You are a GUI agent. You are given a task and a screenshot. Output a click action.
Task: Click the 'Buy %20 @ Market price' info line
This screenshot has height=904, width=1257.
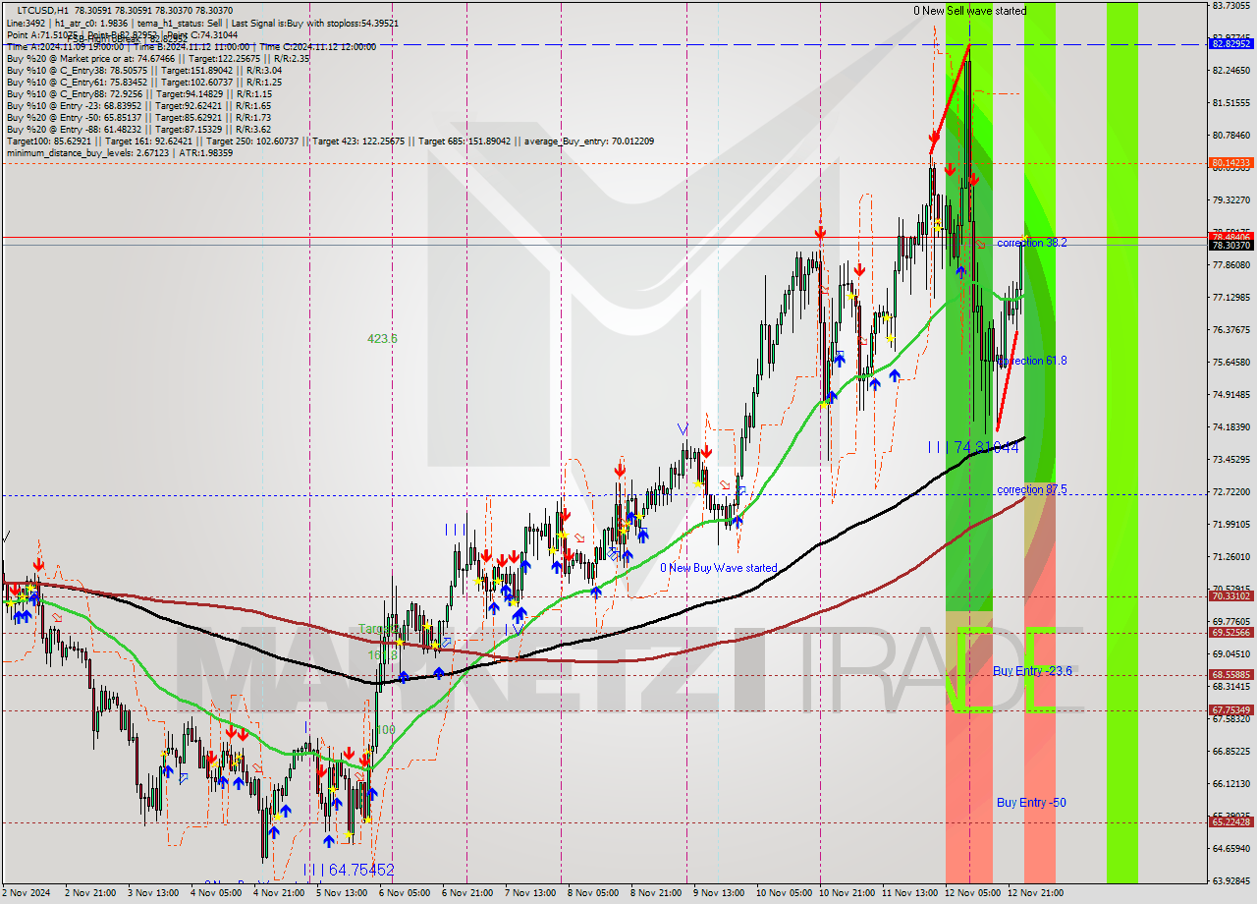point(158,58)
